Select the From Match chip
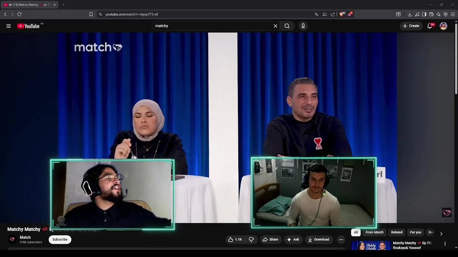The height and width of the screenshot is (257, 458). 374,232
